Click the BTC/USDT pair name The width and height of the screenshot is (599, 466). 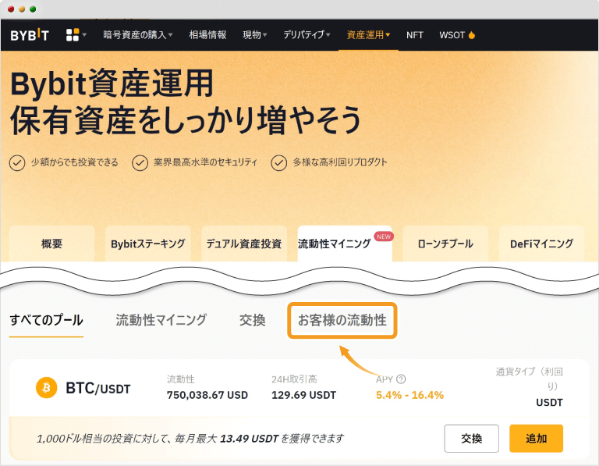pos(97,388)
